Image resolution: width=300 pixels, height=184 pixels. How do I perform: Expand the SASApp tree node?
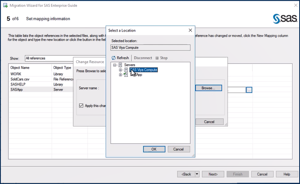click(120, 75)
